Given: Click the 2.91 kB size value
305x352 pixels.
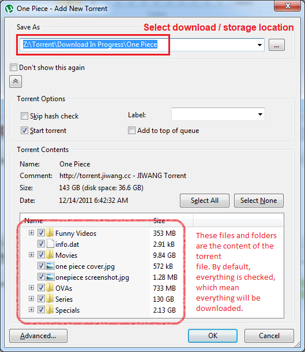Looking at the screenshot, I should [x=164, y=244].
